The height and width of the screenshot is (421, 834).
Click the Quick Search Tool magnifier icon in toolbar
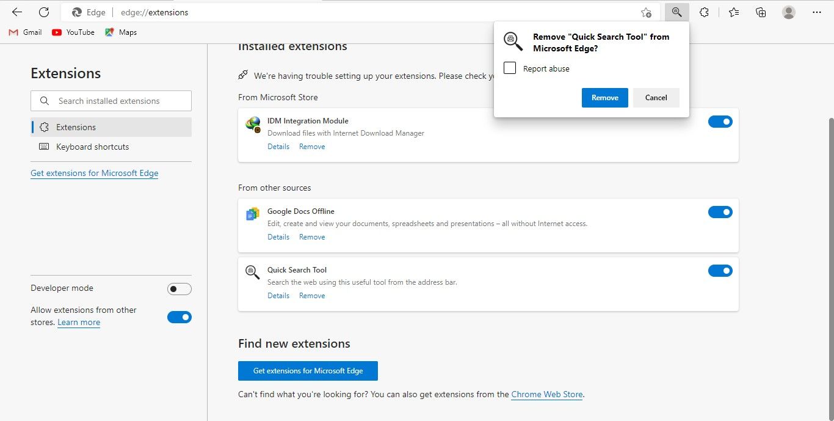point(676,12)
